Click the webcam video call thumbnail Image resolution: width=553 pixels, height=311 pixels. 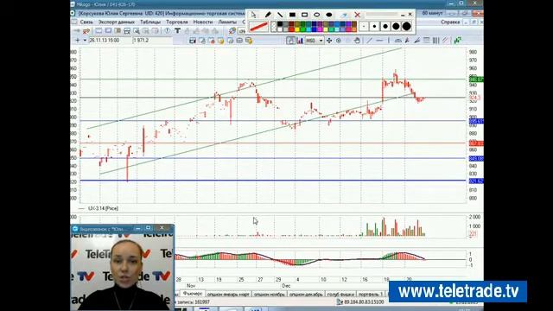[x=123, y=271]
